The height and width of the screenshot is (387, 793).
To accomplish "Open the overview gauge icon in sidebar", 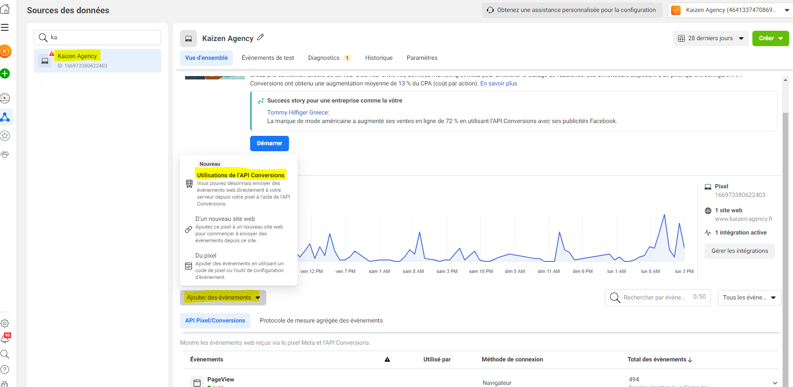I will 5,98.
